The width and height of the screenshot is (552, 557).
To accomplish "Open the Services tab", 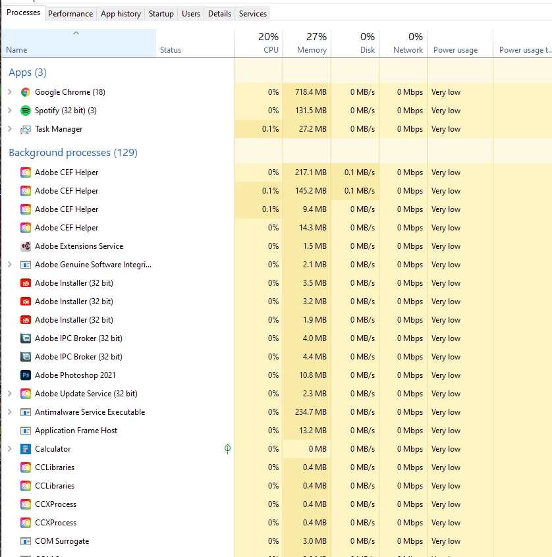I will tap(253, 14).
